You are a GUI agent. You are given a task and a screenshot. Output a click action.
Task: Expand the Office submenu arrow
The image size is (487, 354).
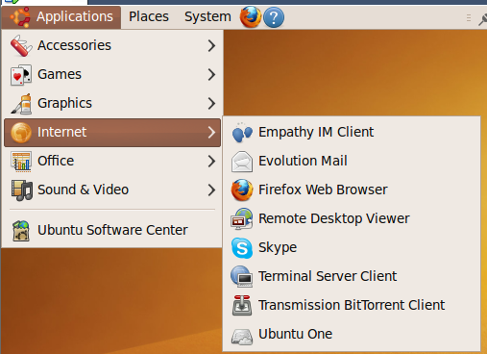211,162
